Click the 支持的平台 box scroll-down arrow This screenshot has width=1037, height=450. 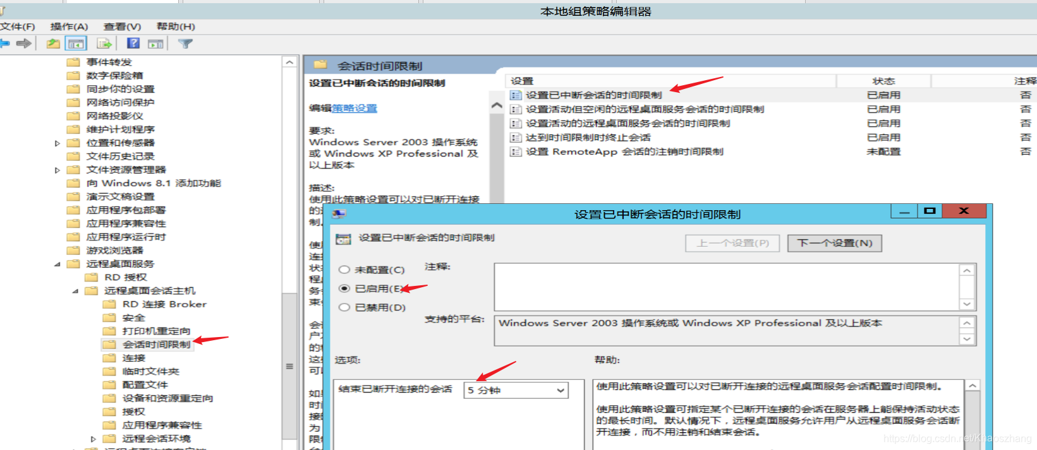[967, 339]
